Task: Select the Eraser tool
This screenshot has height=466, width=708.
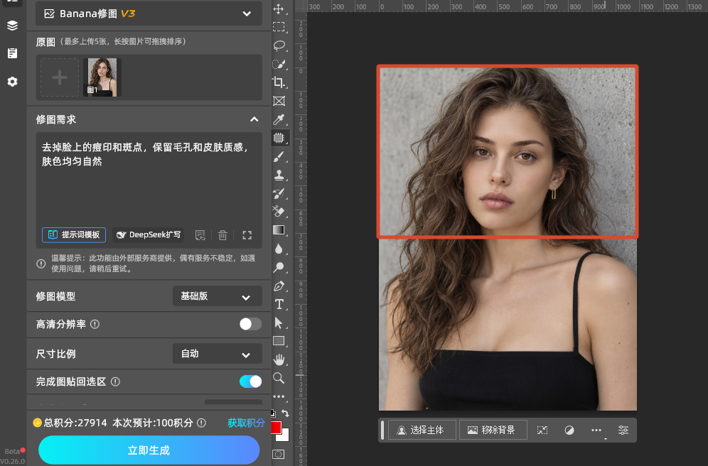Action: tap(279, 212)
